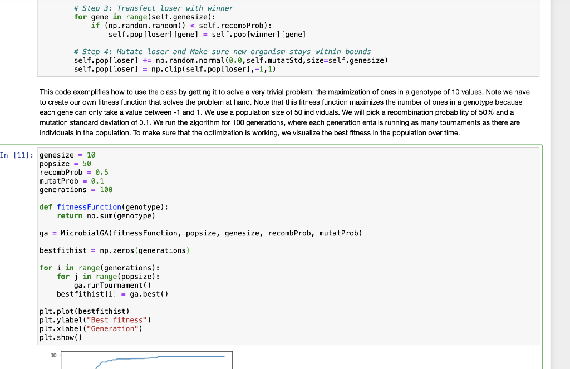The height and width of the screenshot is (369, 570).
Task: Click the 'generations = 100' line
Action: (x=76, y=190)
